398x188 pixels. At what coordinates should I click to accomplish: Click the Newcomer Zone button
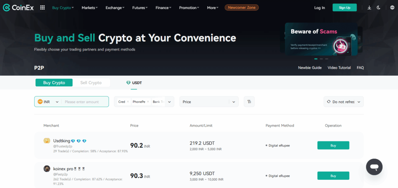pos(242,8)
